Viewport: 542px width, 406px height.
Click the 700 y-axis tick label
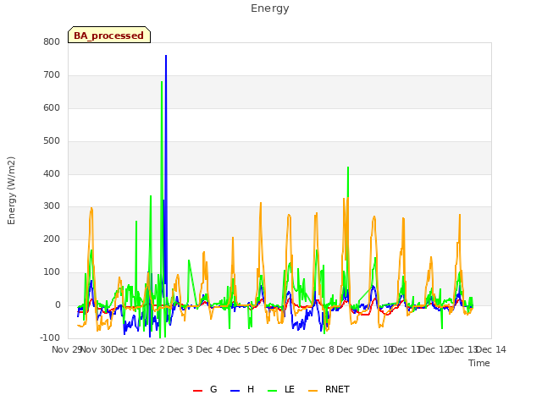[x=52, y=75]
